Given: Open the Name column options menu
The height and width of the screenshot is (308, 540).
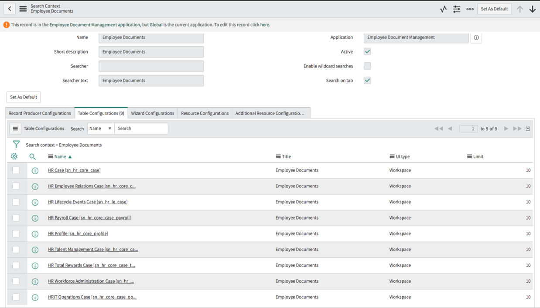Looking at the screenshot, I should pyautogui.click(x=51, y=156).
